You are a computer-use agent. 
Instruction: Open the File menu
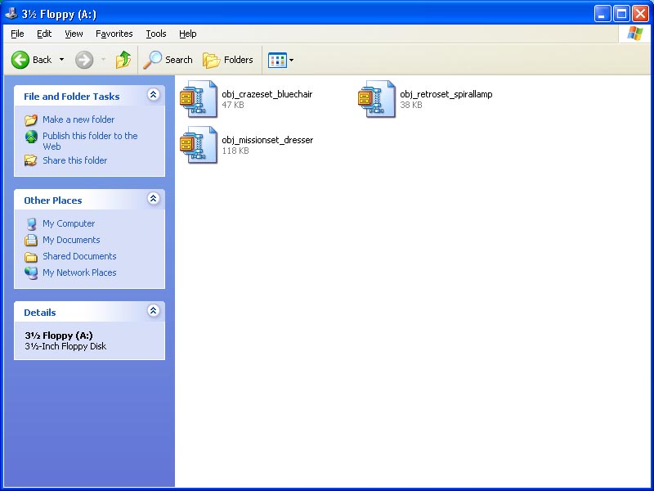click(x=17, y=34)
